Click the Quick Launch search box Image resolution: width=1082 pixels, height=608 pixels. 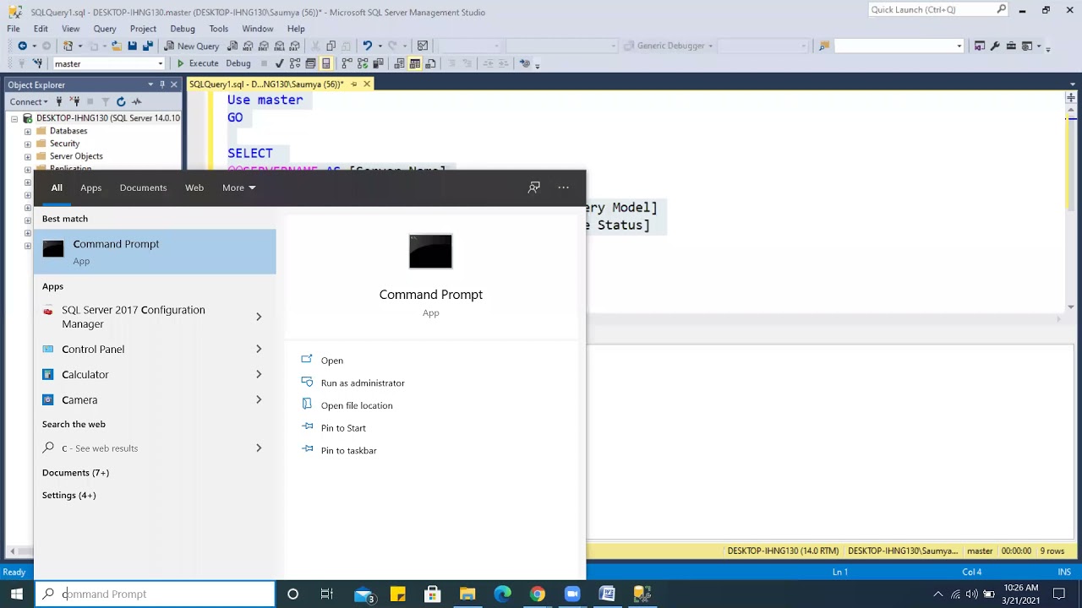937,10
